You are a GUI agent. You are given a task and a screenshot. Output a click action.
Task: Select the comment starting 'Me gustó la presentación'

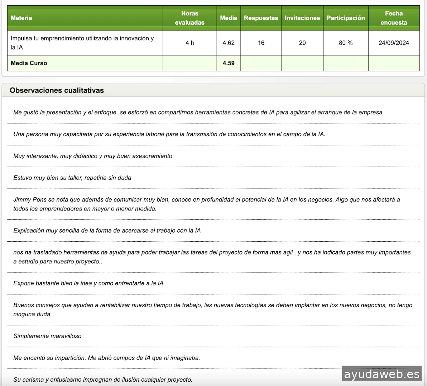(x=198, y=113)
